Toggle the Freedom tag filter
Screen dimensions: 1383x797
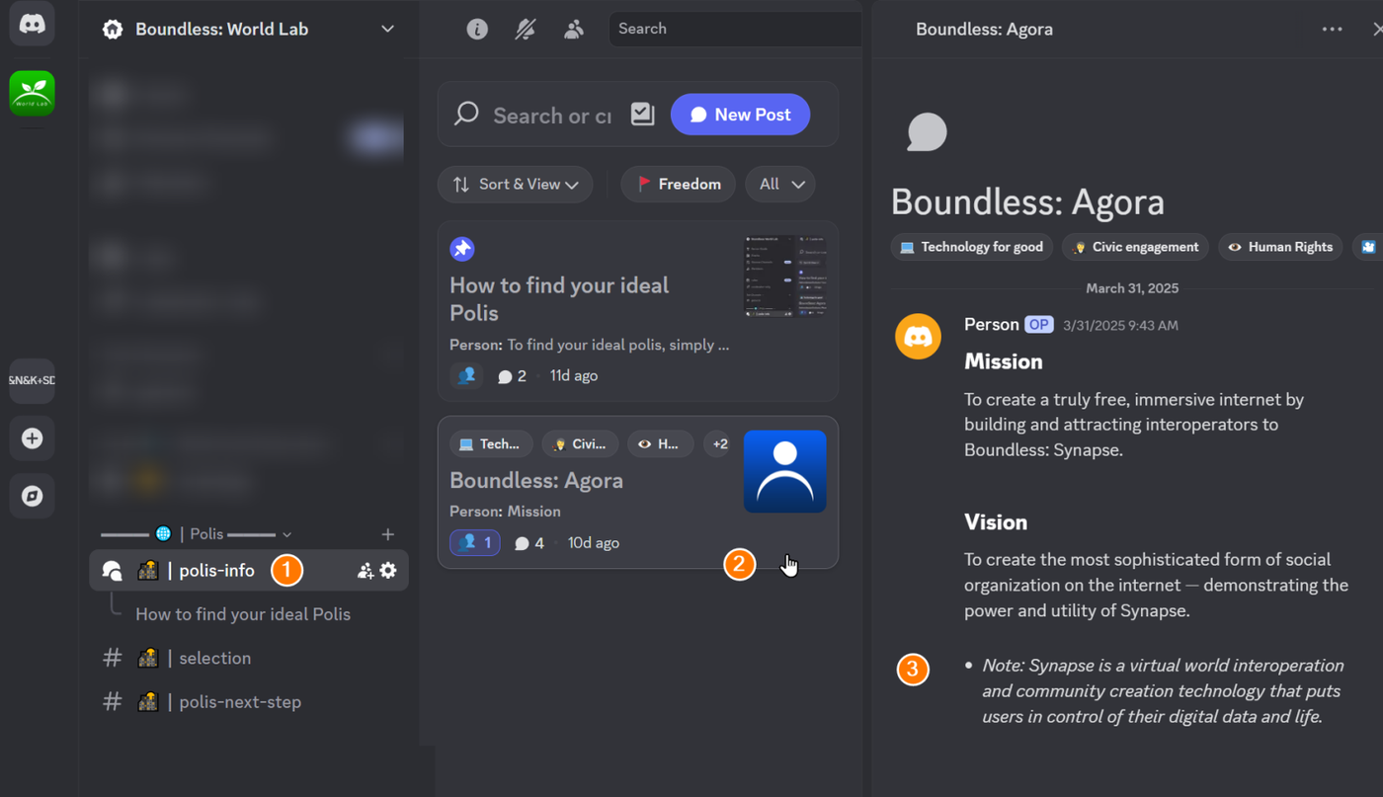(x=679, y=185)
